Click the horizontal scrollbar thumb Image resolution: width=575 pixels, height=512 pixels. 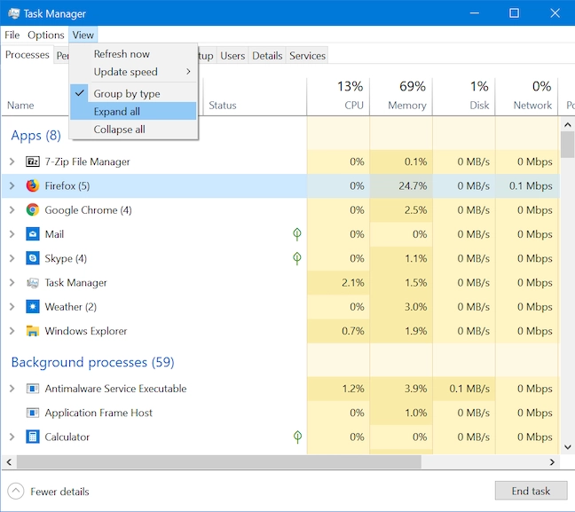(218, 461)
